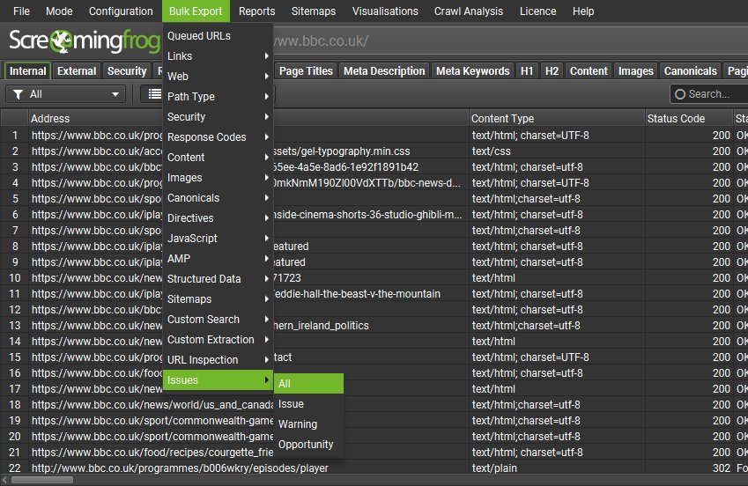748x486 pixels.
Task: Open the Configuration menu
Action: (x=121, y=11)
